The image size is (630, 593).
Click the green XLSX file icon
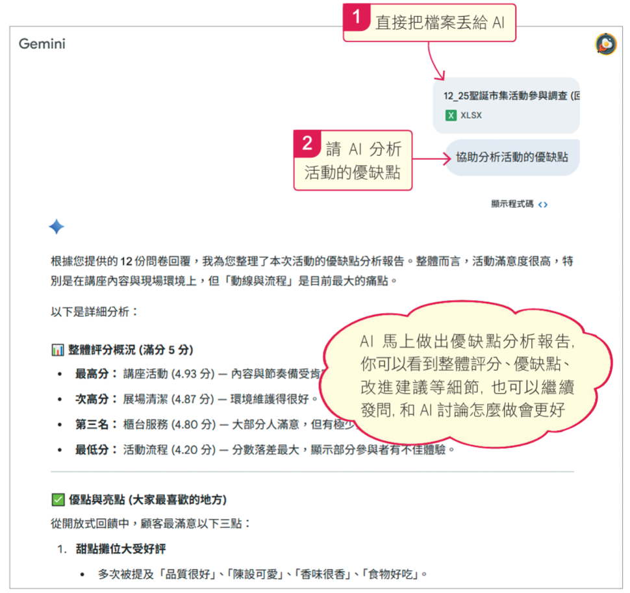[x=451, y=116]
